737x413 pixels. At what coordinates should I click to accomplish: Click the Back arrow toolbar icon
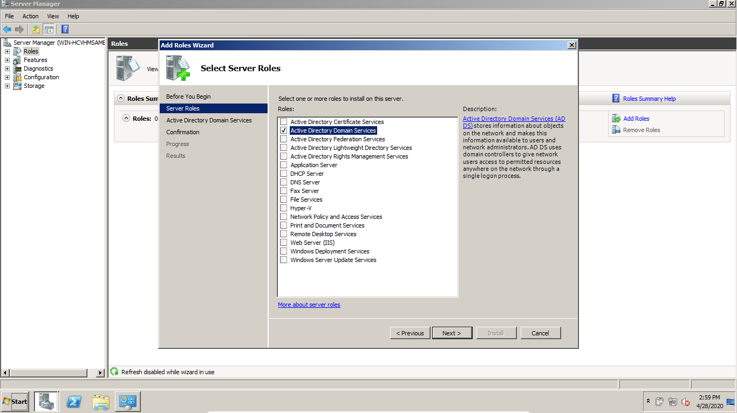(x=7, y=29)
